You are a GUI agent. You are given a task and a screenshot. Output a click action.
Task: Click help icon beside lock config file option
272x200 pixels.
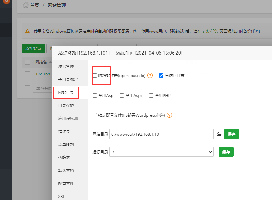[169, 115]
